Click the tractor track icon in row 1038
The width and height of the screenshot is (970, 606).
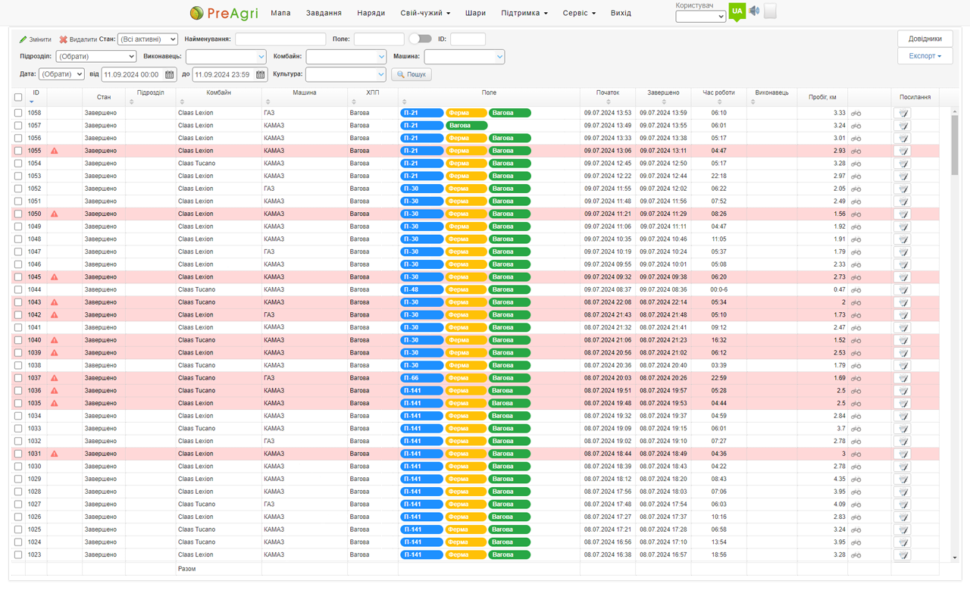(x=856, y=365)
